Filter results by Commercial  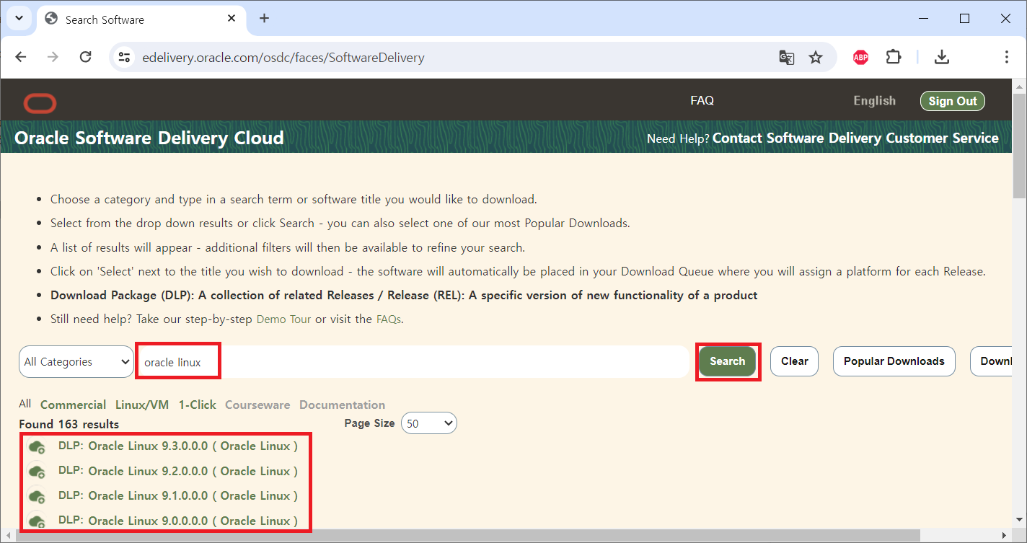[73, 405]
